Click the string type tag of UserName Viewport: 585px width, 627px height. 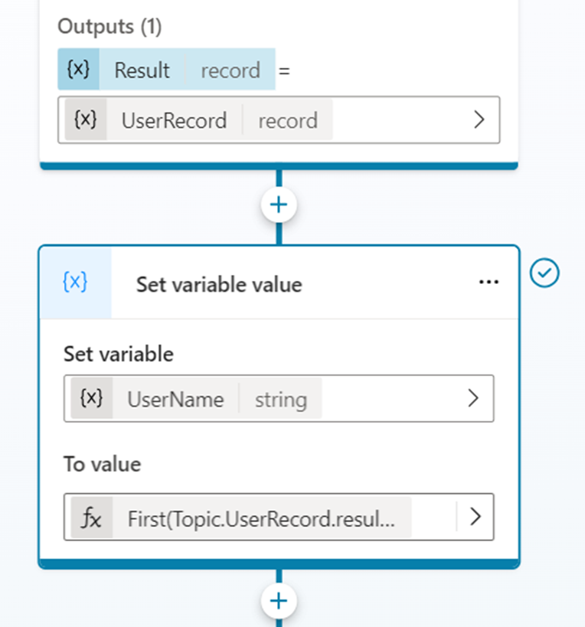(280, 400)
